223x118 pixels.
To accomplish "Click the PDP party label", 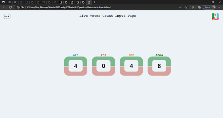I will point(104,55).
